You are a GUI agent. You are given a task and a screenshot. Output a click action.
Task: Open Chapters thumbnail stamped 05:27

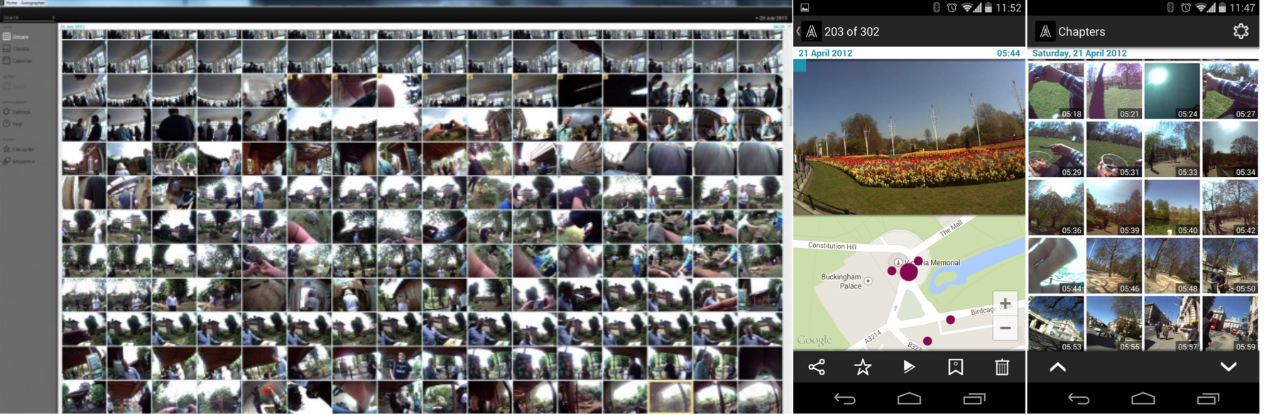pos(1230,91)
